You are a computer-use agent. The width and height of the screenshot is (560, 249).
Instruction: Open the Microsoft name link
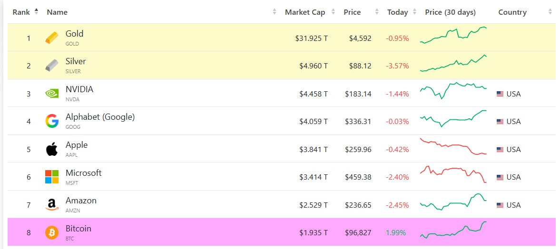click(84, 173)
